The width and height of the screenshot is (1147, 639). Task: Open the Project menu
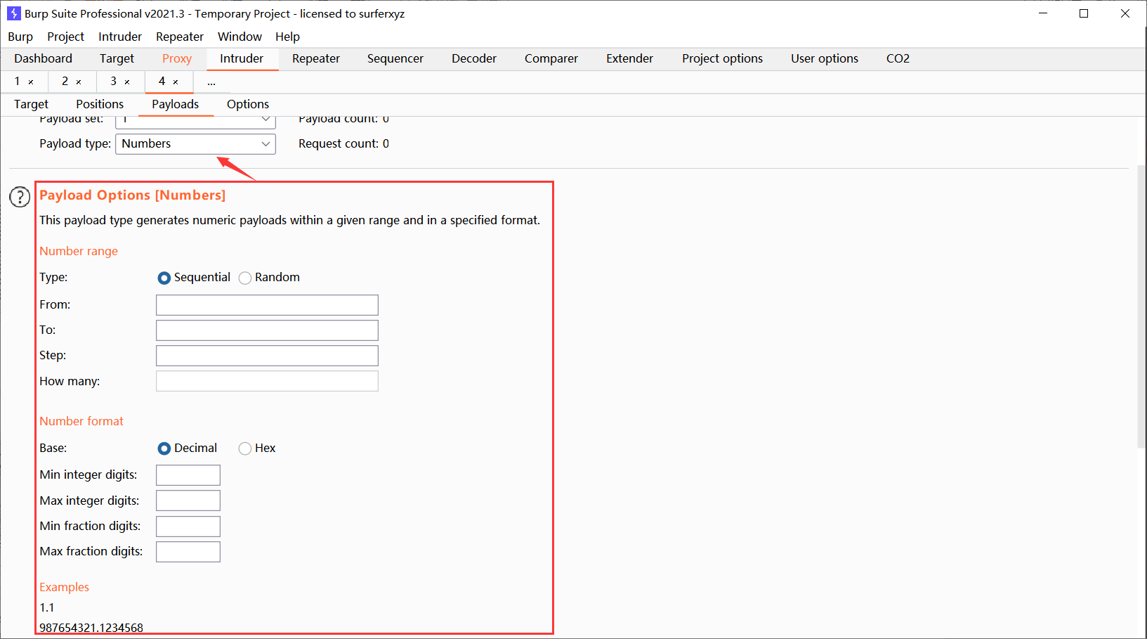coord(65,37)
